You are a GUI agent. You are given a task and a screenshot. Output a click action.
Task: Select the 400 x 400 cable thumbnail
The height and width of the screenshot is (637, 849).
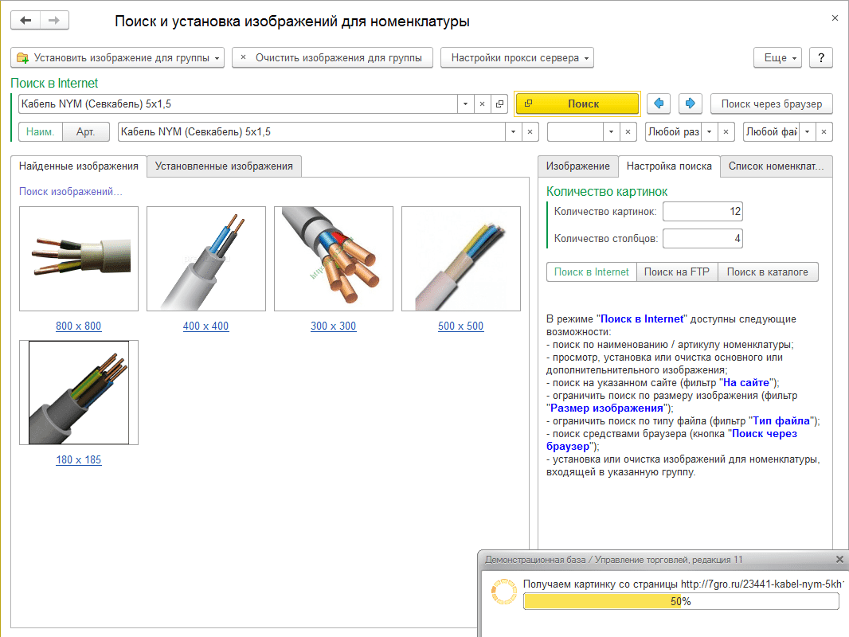coord(206,259)
